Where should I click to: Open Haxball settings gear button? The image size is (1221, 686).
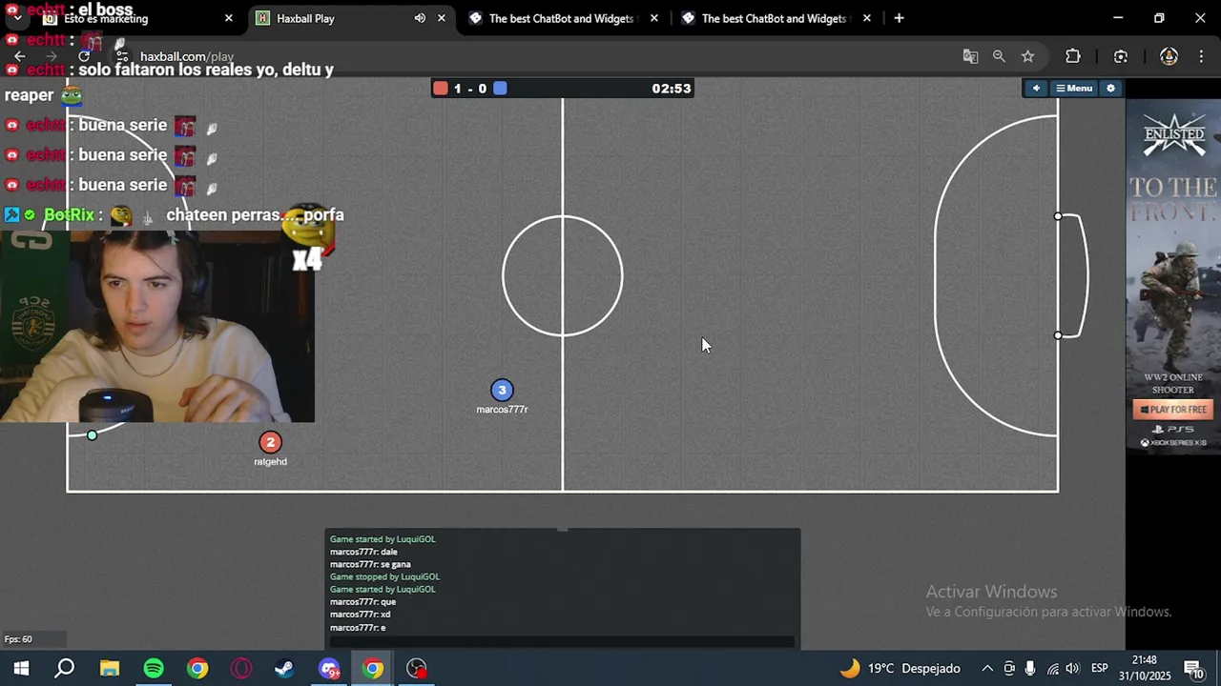(x=1110, y=89)
